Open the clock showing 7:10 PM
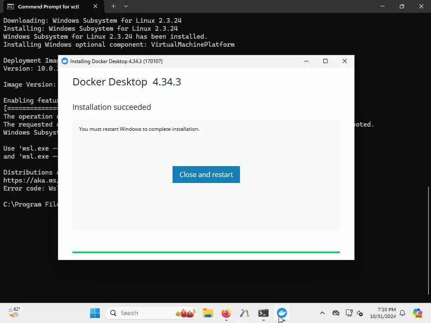Image resolution: width=431 pixels, height=323 pixels. 383,313
